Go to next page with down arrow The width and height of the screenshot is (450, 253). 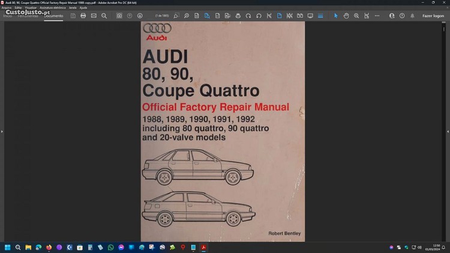pyautogui.click(x=140, y=16)
